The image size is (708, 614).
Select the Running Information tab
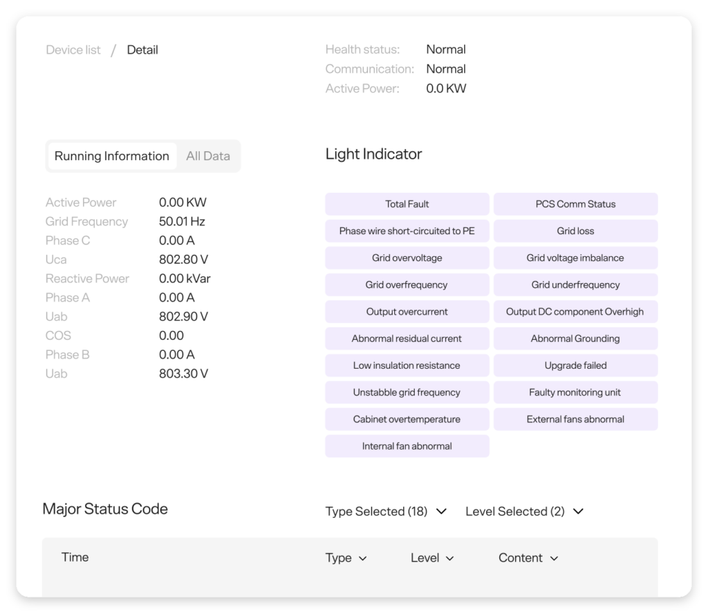(x=111, y=155)
